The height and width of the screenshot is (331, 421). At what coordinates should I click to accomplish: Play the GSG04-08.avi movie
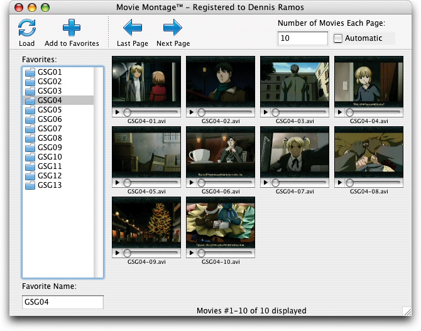click(340, 183)
